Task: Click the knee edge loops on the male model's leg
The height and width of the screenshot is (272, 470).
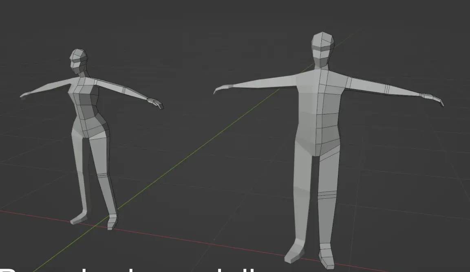Action: point(327,195)
